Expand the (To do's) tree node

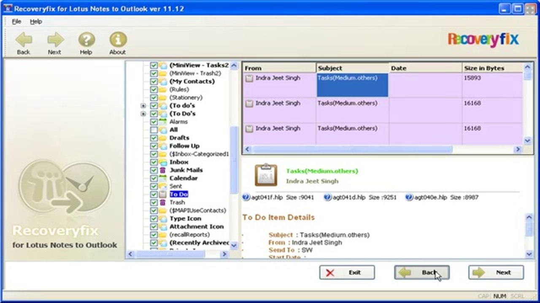pyautogui.click(x=143, y=106)
